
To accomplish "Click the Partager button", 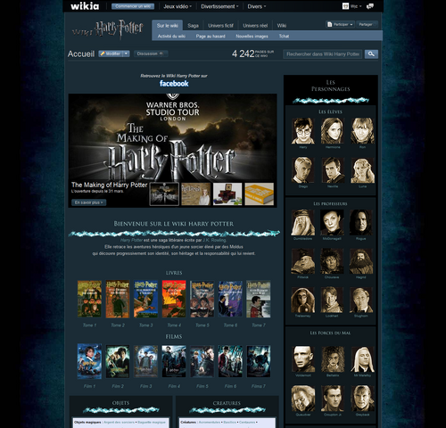I will (x=366, y=24).
